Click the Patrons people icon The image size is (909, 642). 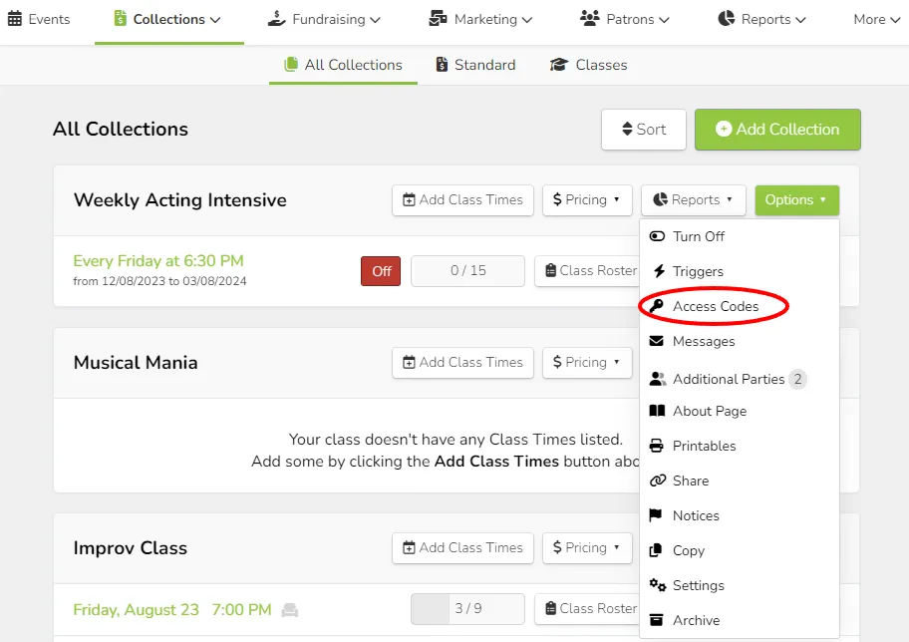coord(590,19)
